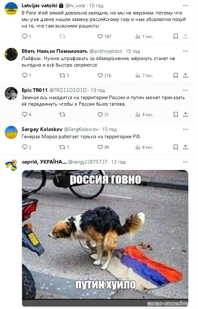The image size is (198, 309).
Task: Share the Epic TR011 post
Action: click(185, 114)
